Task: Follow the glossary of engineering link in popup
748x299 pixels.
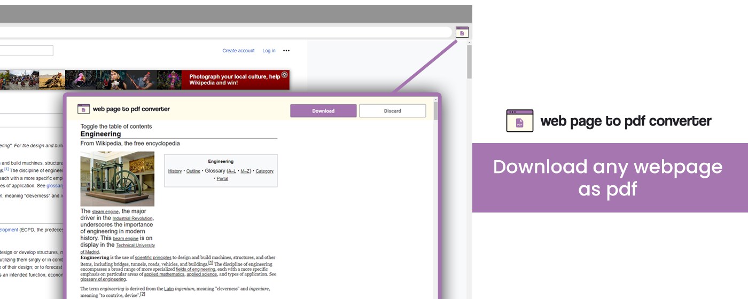Action: (x=103, y=279)
